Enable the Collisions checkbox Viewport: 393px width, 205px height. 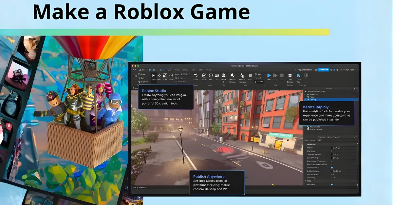pyautogui.click(x=176, y=78)
